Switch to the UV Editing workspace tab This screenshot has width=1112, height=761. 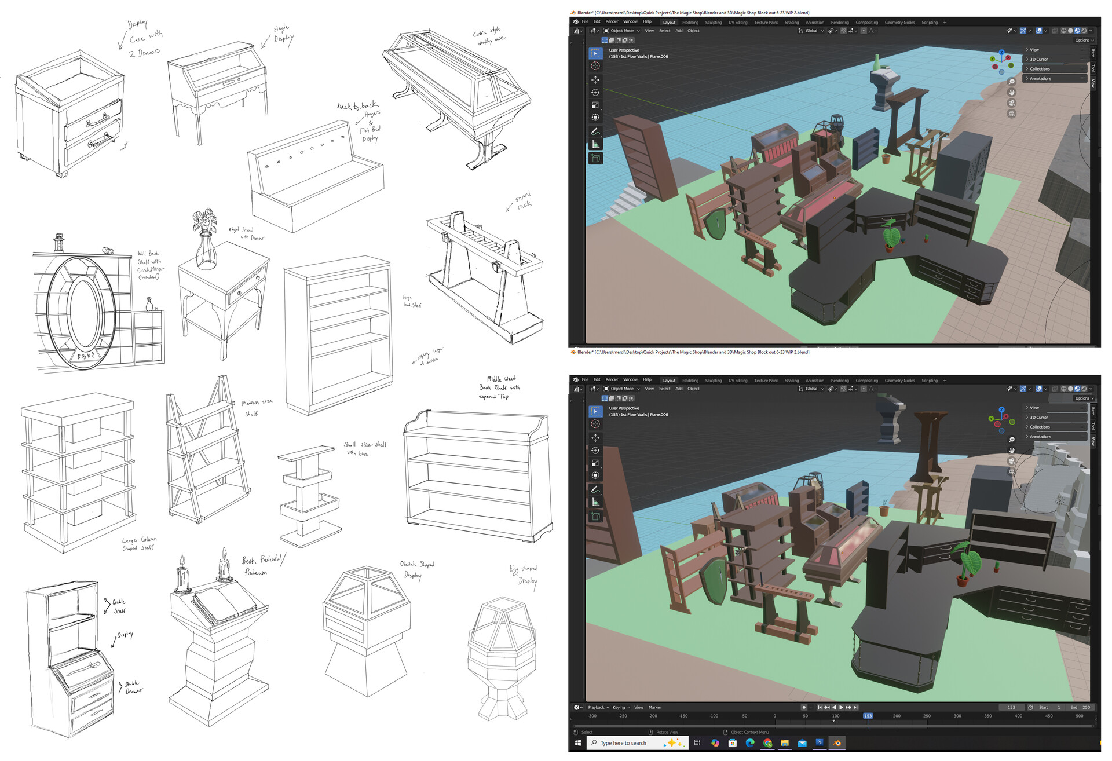point(738,22)
